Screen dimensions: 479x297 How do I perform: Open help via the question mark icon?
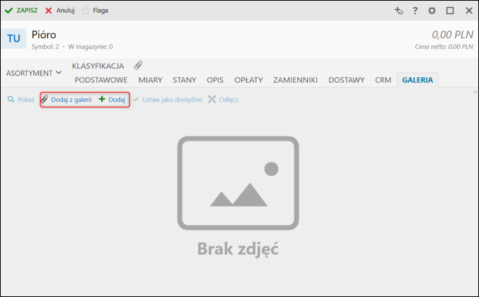pyautogui.click(x=415, y=11)
